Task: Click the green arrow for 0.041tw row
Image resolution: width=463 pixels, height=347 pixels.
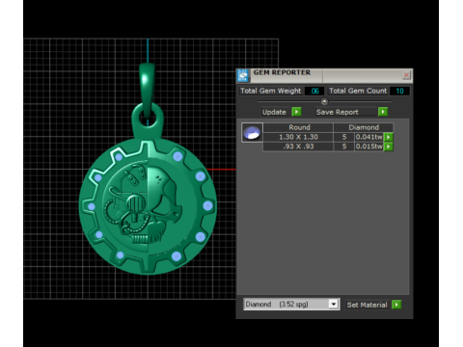Action: (x=389, y=137)
